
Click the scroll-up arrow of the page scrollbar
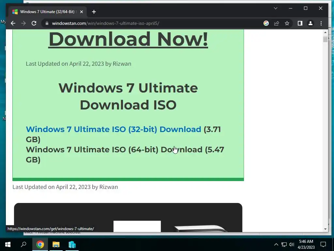click(x=325, y=32)
